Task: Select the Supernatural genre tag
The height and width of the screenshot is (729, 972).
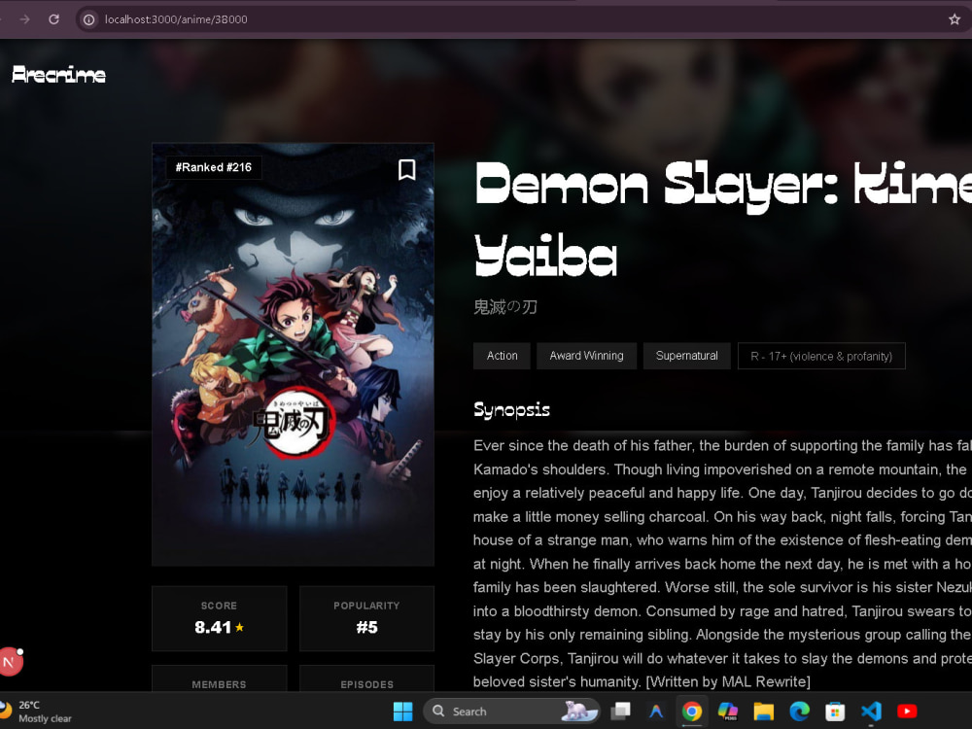Action: pos(687,356)
